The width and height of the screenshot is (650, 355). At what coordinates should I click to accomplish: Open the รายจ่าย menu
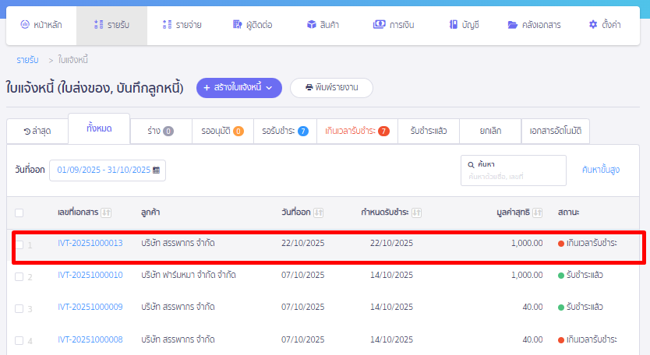pyautogui.click(x=182, y=25)
